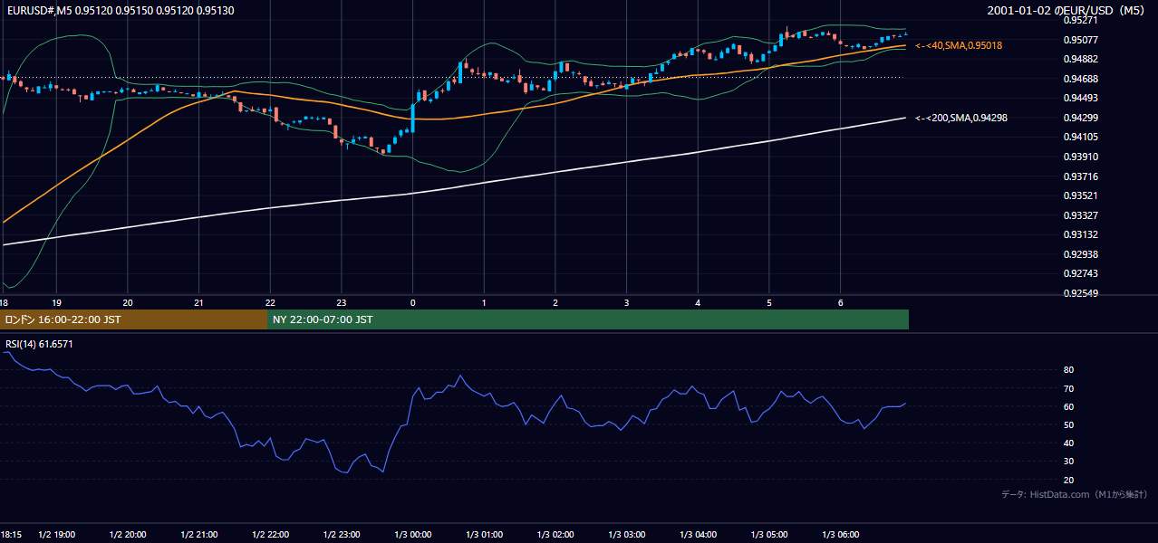
Task: Select the orange '<-<40,SMA,0.95018' label
Action: (x=959, y=45)
